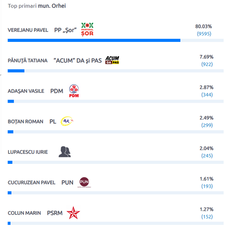Select candidate name CUCURUZEAN PAVEL
Viewport: 227px width, 231px height.
(31, 183)
